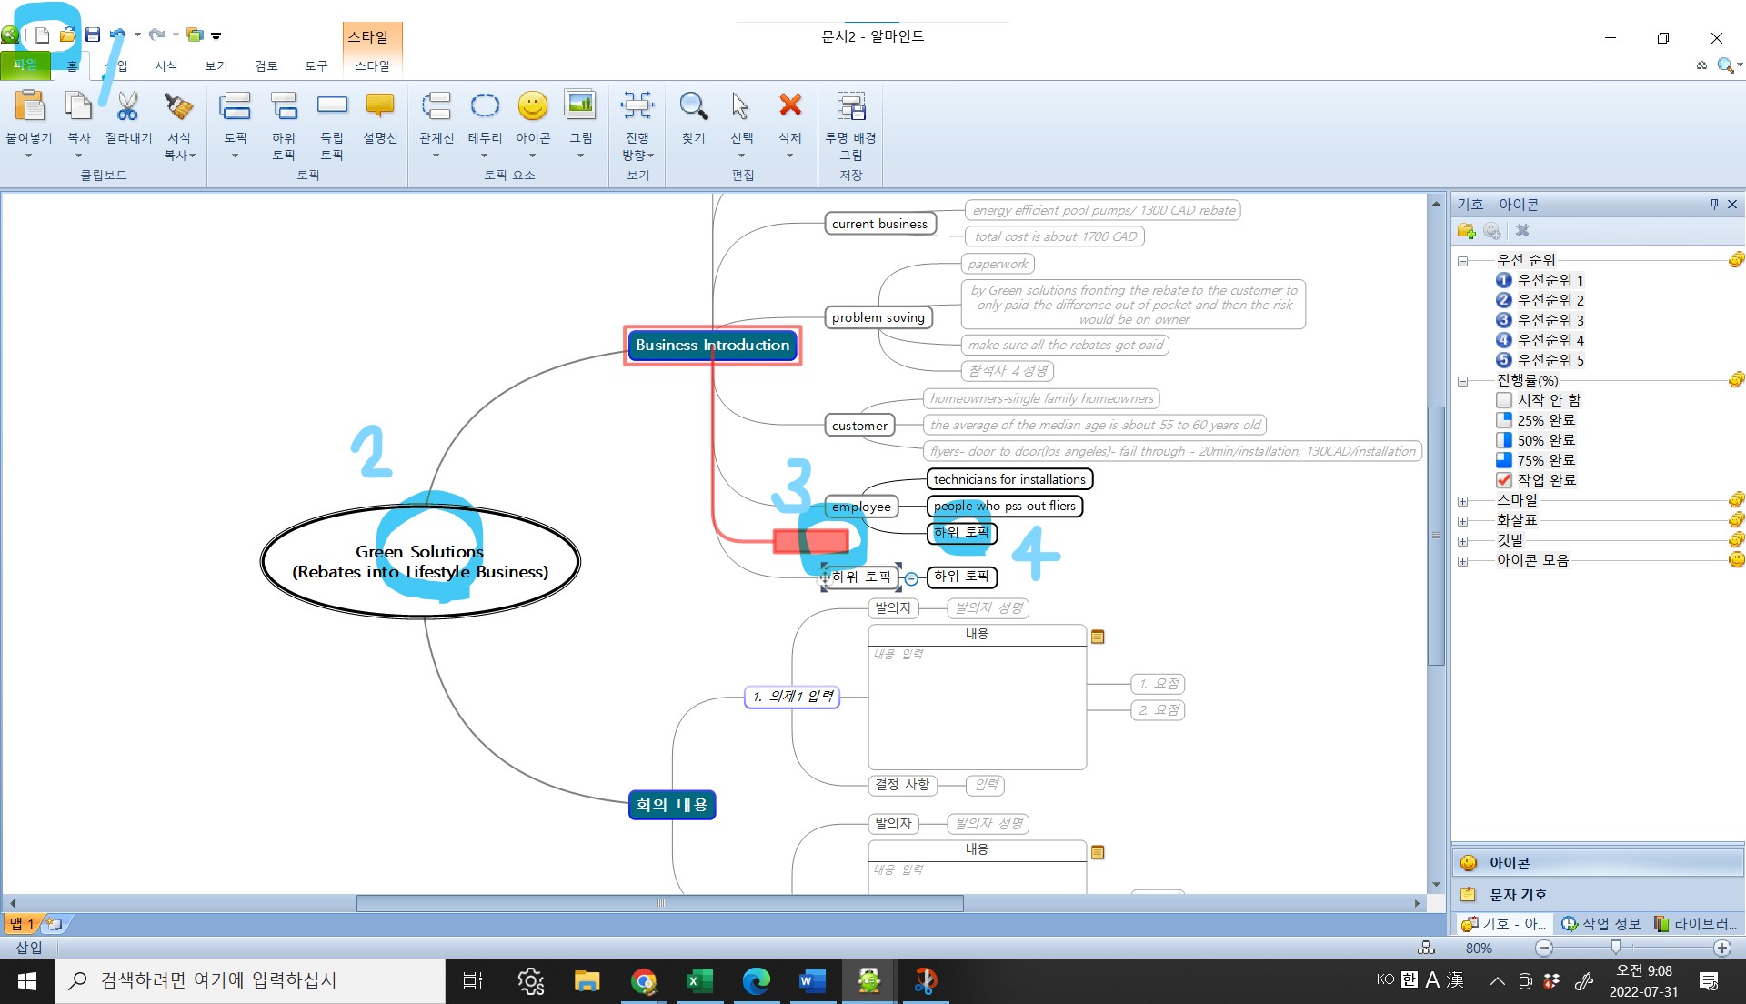1746x1004 pixels.
Task: Select the Priority 3 (우선순위 3) marker
Action: (1540, 320)
